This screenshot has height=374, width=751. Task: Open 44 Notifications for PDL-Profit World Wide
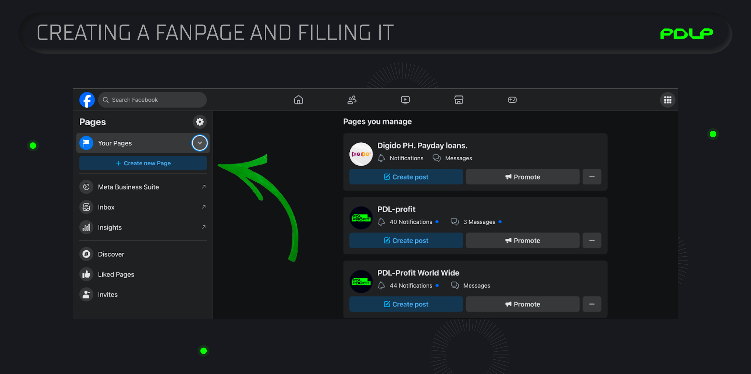pyautogui.click(x=408, y=285)
